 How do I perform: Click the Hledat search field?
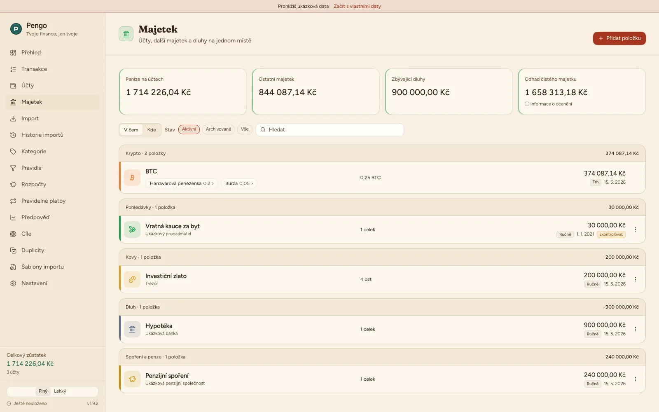click(330, 130)
